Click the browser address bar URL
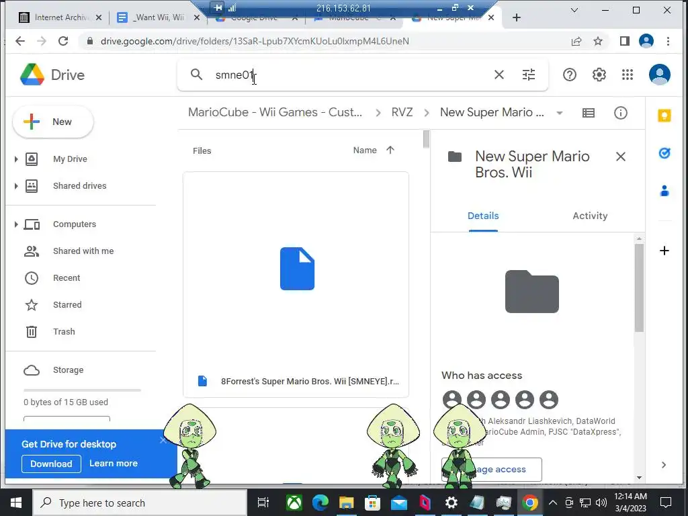 (255, 41)
